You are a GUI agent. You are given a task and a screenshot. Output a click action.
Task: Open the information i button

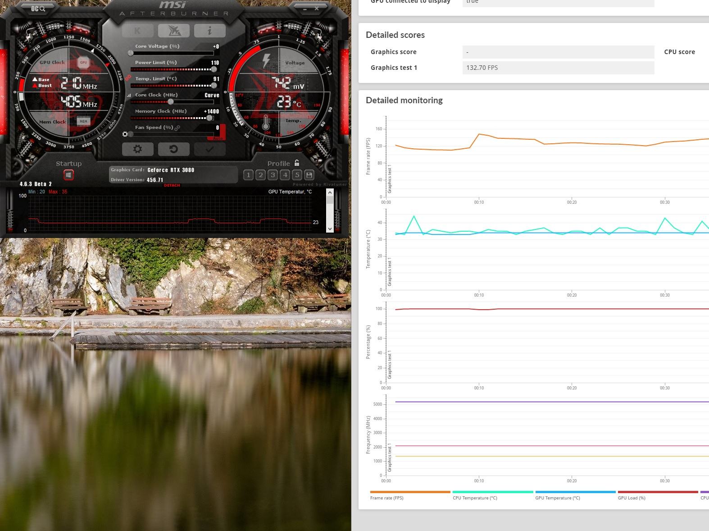click(209, 31)
